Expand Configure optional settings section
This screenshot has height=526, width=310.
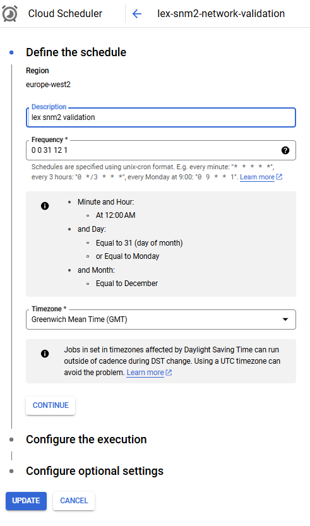pyautogui.click(x=95, y=471)
